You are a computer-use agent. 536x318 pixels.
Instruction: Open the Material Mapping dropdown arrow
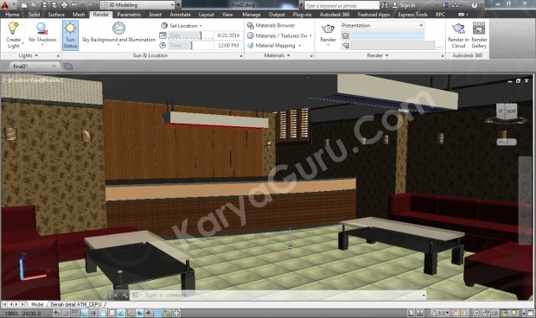[x=299, y=46]
